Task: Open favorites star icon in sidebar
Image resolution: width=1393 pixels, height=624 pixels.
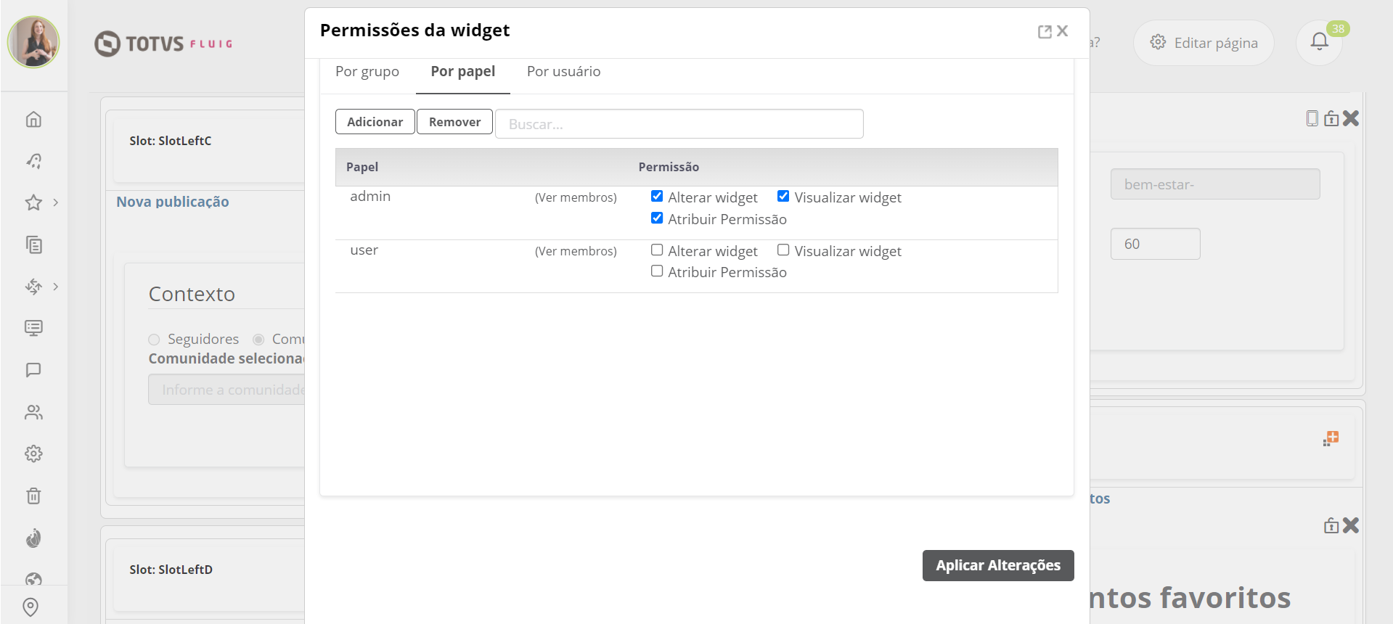Action: click(33, 202)
